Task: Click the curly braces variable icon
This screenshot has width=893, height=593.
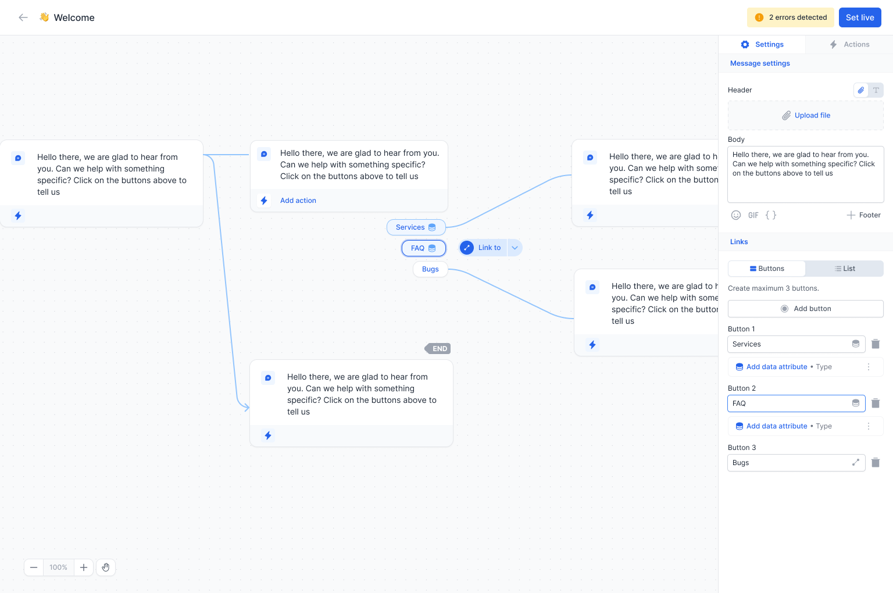Action: (771, 215)
